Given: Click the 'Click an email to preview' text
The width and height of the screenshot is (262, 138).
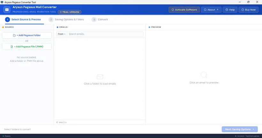Looking at the screenshot, I should (204, 82).
